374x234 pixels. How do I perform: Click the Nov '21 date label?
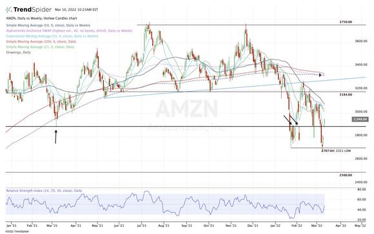pos(231,226)
